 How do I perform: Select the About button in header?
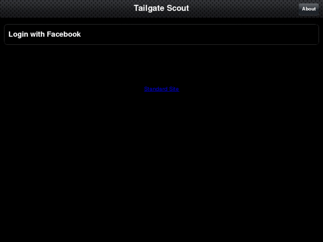pos(309,9)
